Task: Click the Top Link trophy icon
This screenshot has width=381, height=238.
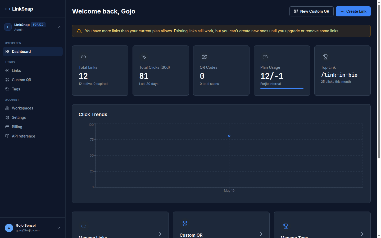Action: [x=326, y=57]
